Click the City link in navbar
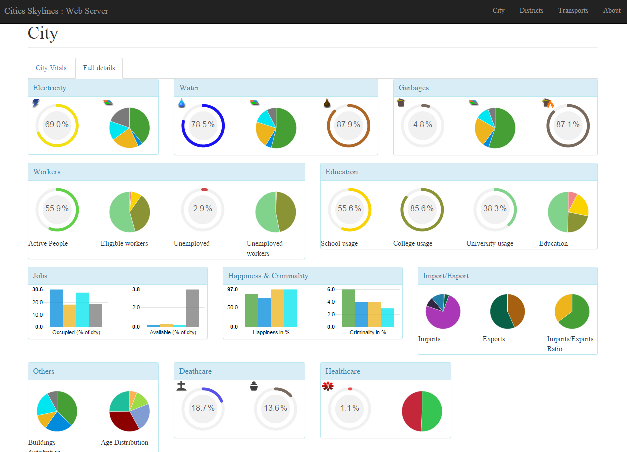 498,11
